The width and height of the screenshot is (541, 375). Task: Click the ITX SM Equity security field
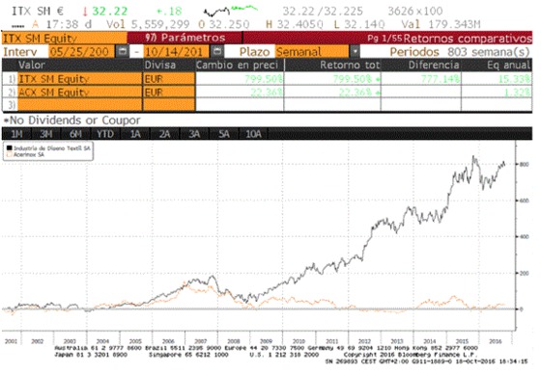pos(65,38)
